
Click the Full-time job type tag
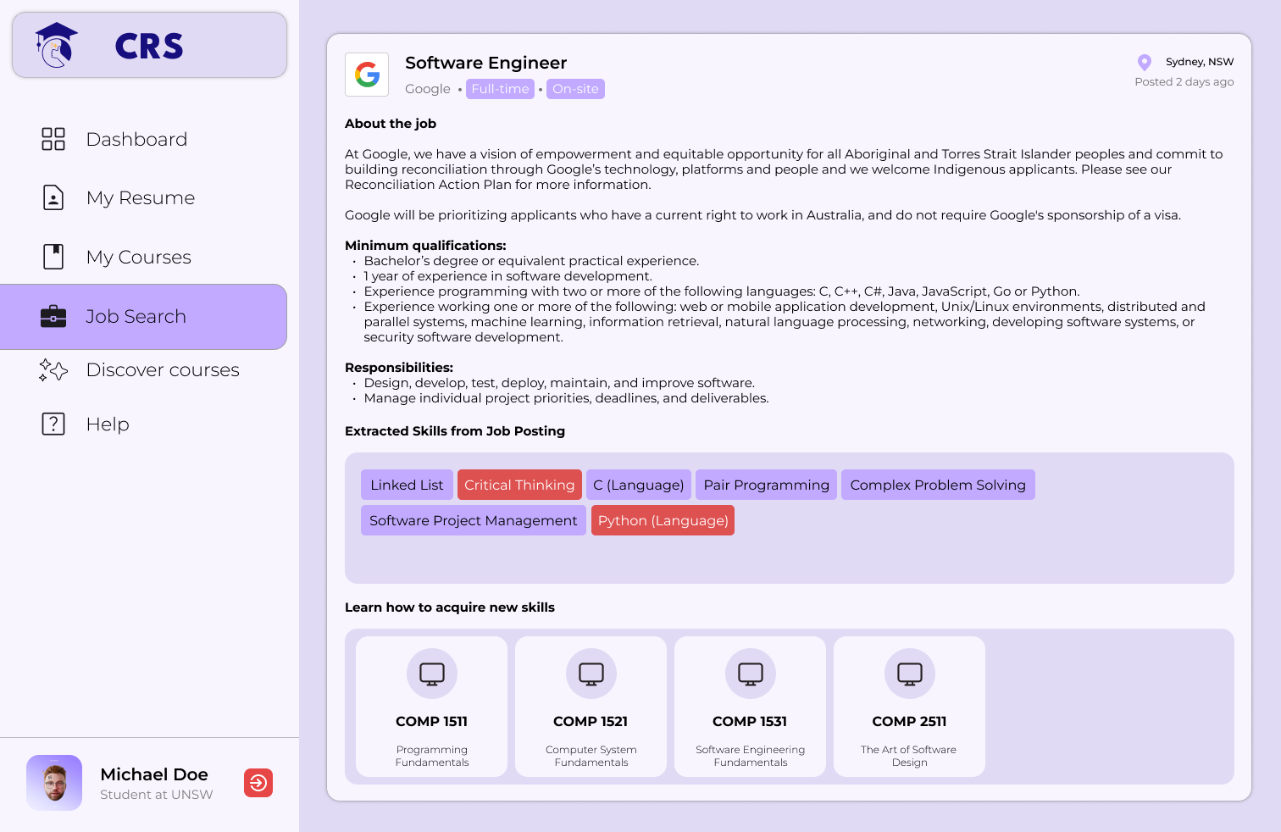[x=500, y=89]
